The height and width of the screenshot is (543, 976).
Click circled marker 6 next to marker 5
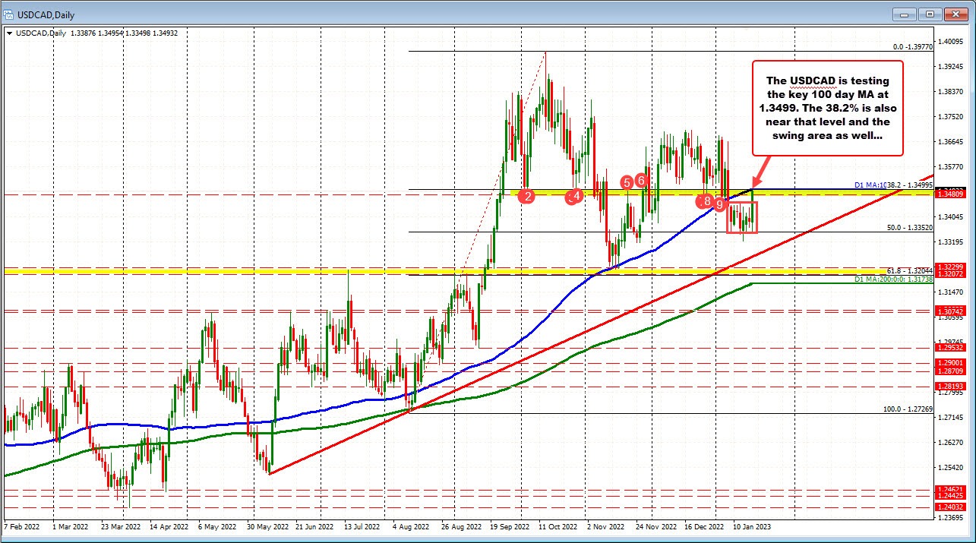point(640,180)
